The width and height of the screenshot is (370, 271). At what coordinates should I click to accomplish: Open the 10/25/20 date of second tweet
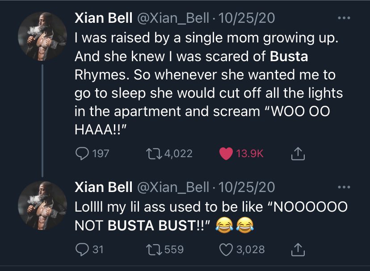(x=247, y=187)
